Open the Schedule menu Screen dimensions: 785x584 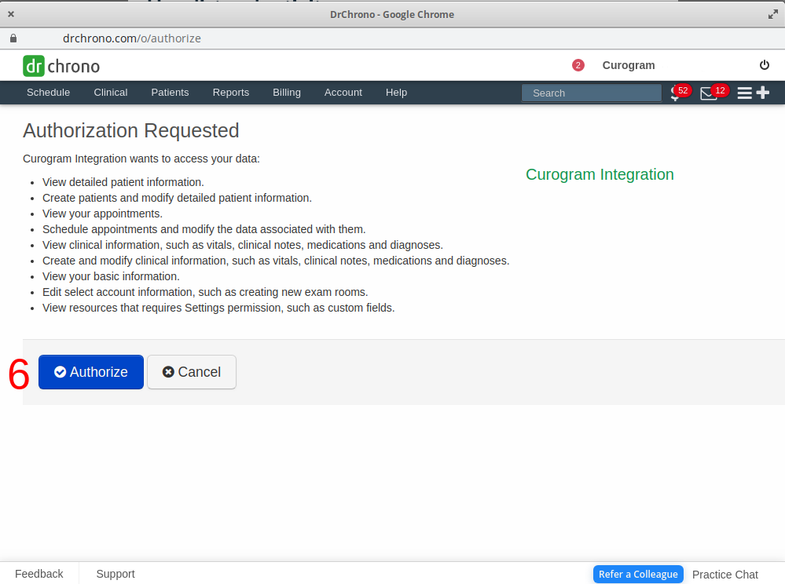point(49,93)
